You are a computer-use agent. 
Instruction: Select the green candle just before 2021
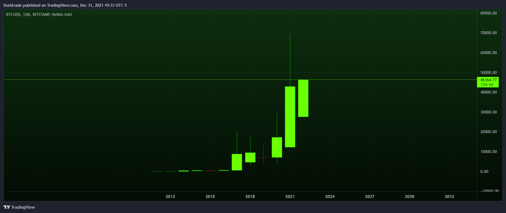point(277,147)
